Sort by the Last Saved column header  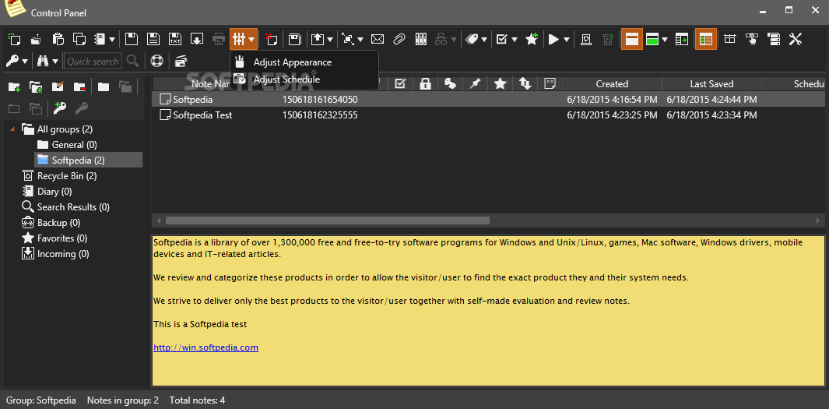[711, 83]
